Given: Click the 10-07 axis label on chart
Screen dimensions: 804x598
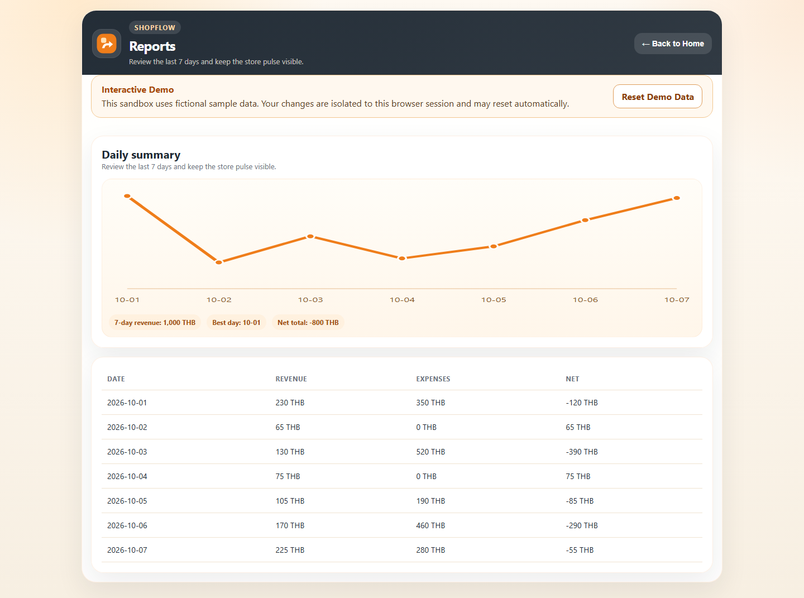Looking at the screenshot, I should (677, 300).
